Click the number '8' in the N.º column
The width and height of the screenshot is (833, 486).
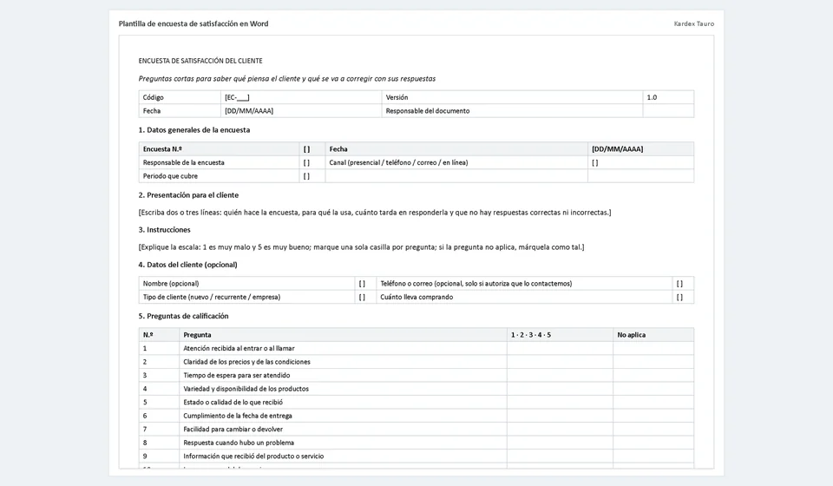pyautogui.click(x=145, y=443)
